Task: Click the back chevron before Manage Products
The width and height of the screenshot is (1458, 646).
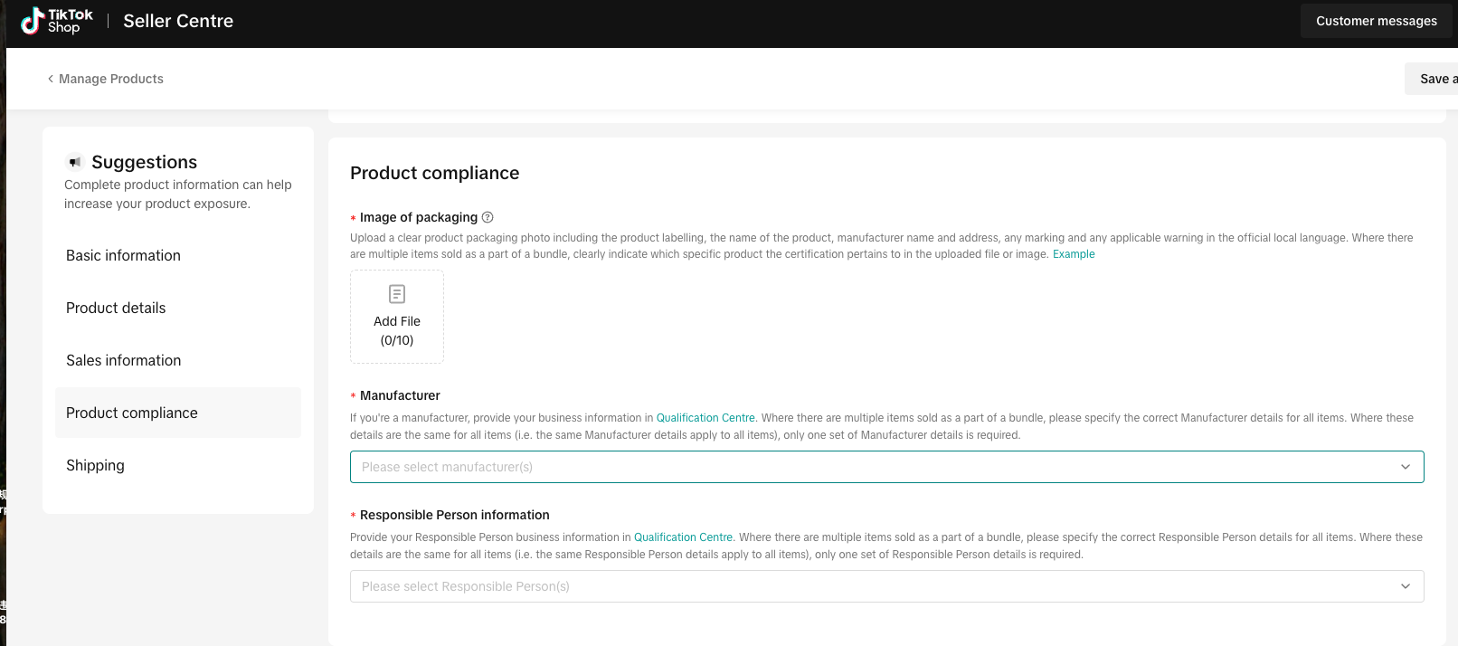Action: pos(51,79)
